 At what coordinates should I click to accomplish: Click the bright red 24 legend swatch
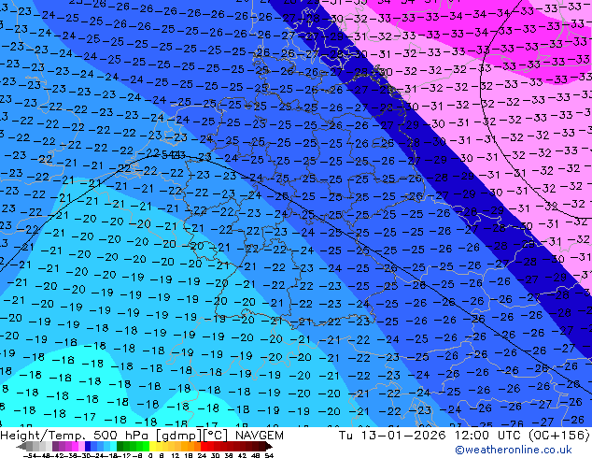click(204, 446)
